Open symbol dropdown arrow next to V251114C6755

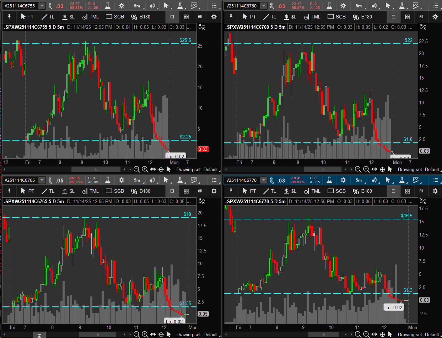42,6
